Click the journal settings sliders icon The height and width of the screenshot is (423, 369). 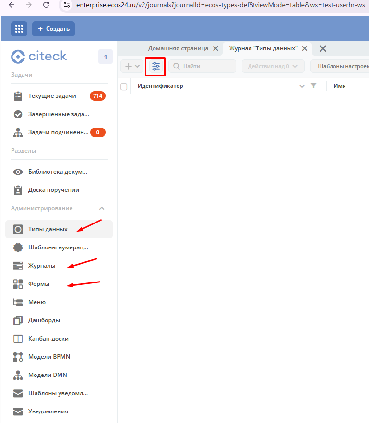pyautogui.click(x=155, y=66)
